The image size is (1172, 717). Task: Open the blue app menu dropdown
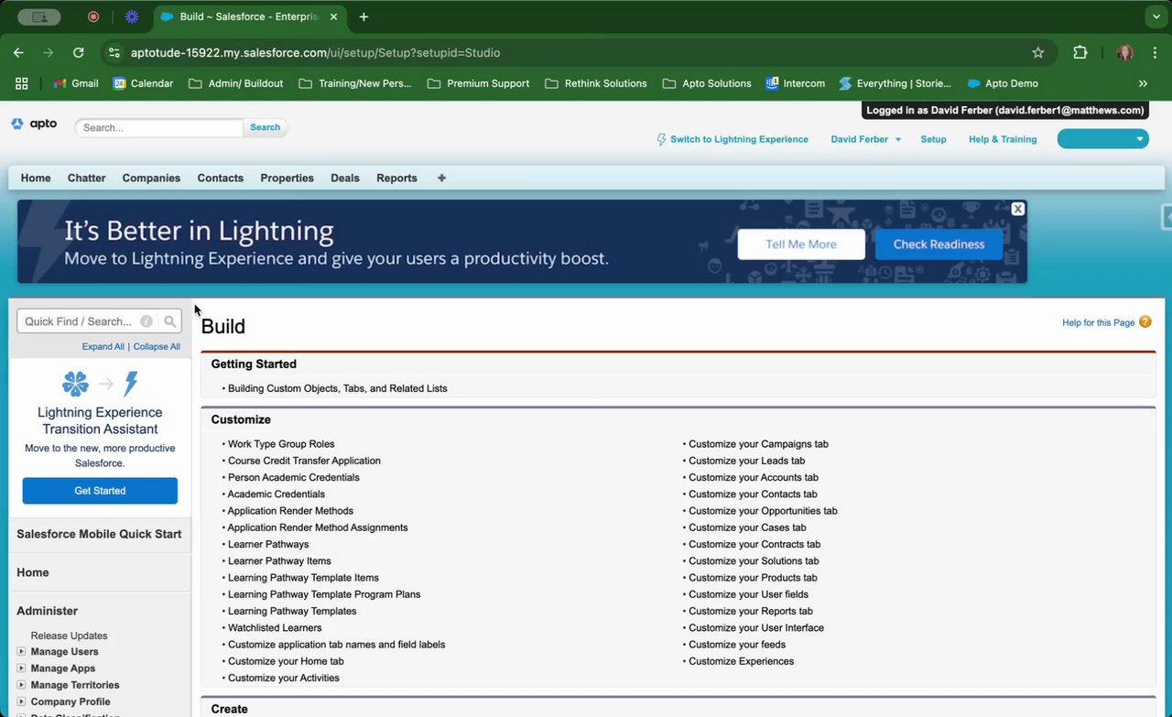pyautogui.click(x=1102, y=138)
